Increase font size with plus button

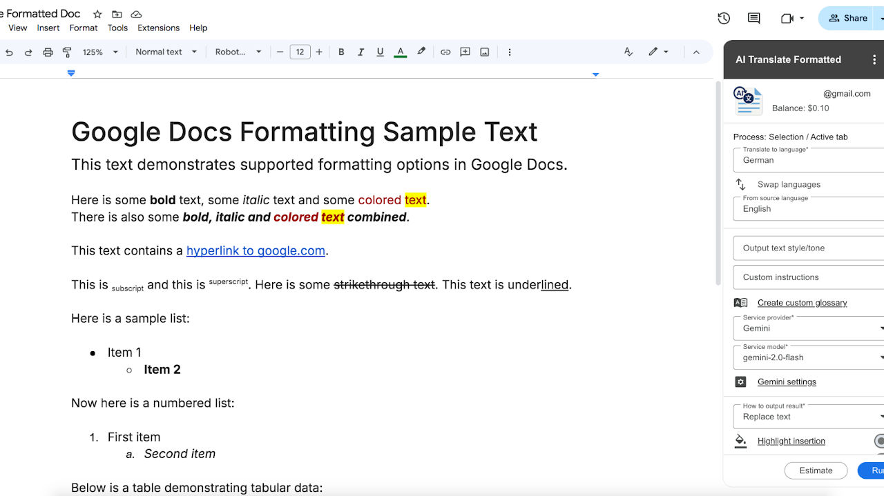click(319, 52)
